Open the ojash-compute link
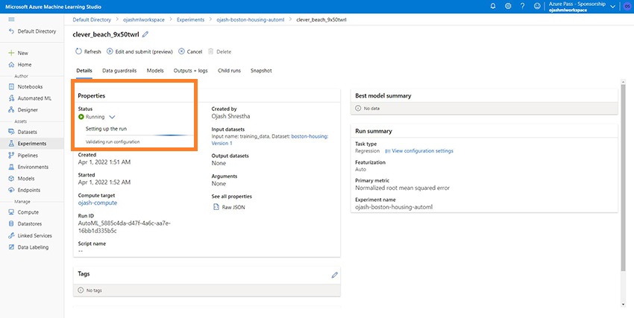634x318 pixels. click(98, 203)
